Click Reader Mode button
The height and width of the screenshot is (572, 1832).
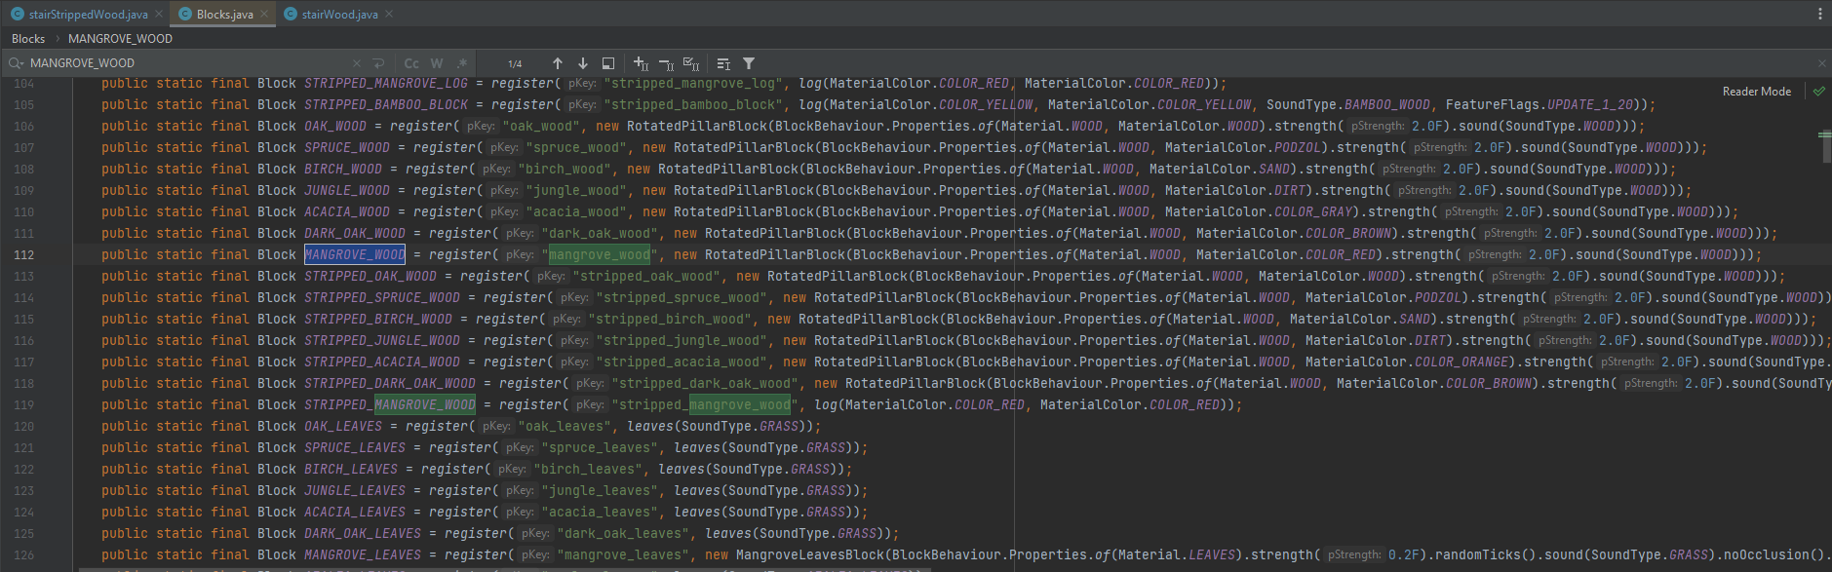pos(1756,92)
